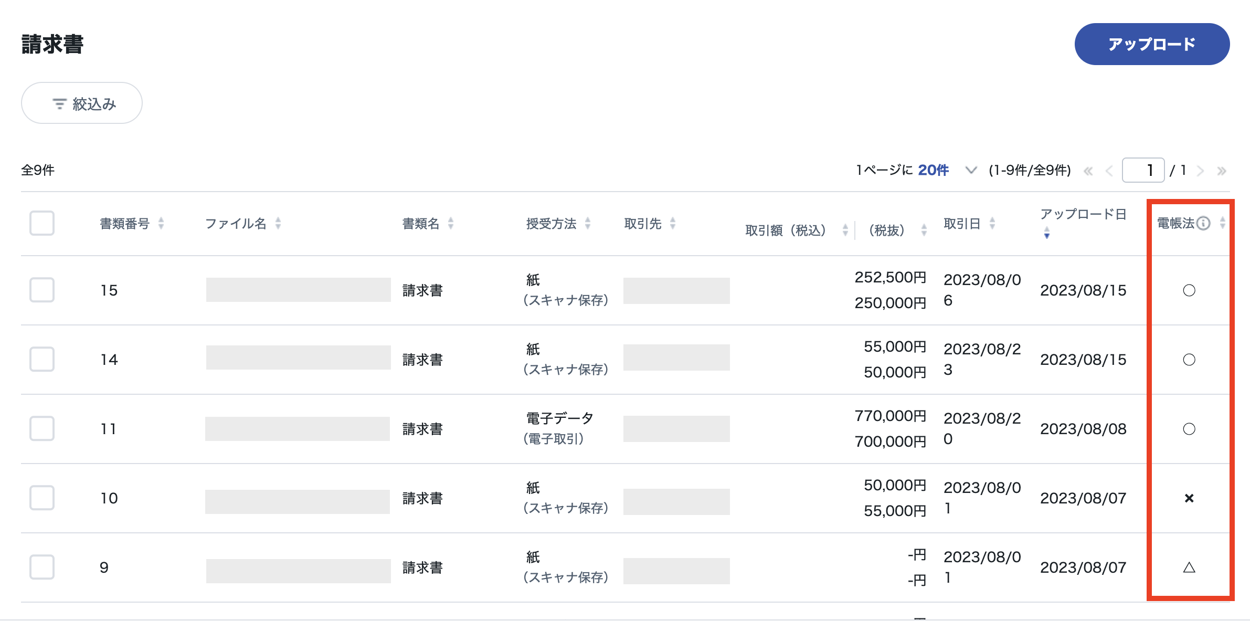Open the 絞込み filter button
The image size is (1250, 631).
[82, 103]
